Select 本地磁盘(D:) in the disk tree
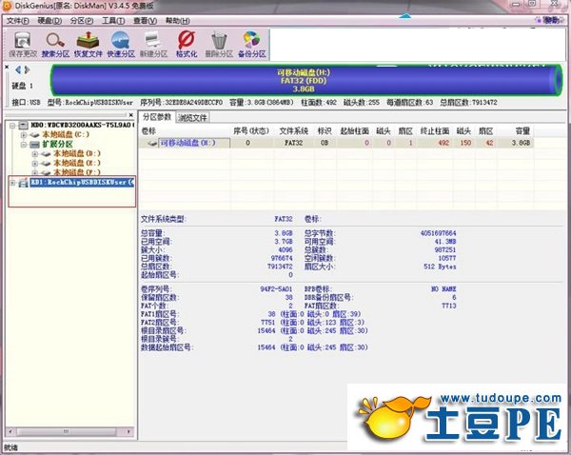Screen dimensions: 571x455 (x=77, y=153)
